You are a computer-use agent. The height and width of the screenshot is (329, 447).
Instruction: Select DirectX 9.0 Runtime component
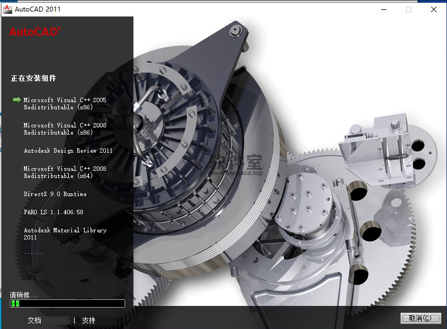(55, 194)
